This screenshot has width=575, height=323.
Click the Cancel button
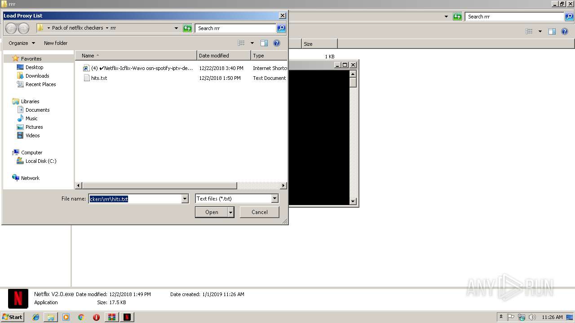(x=259, y=212)
